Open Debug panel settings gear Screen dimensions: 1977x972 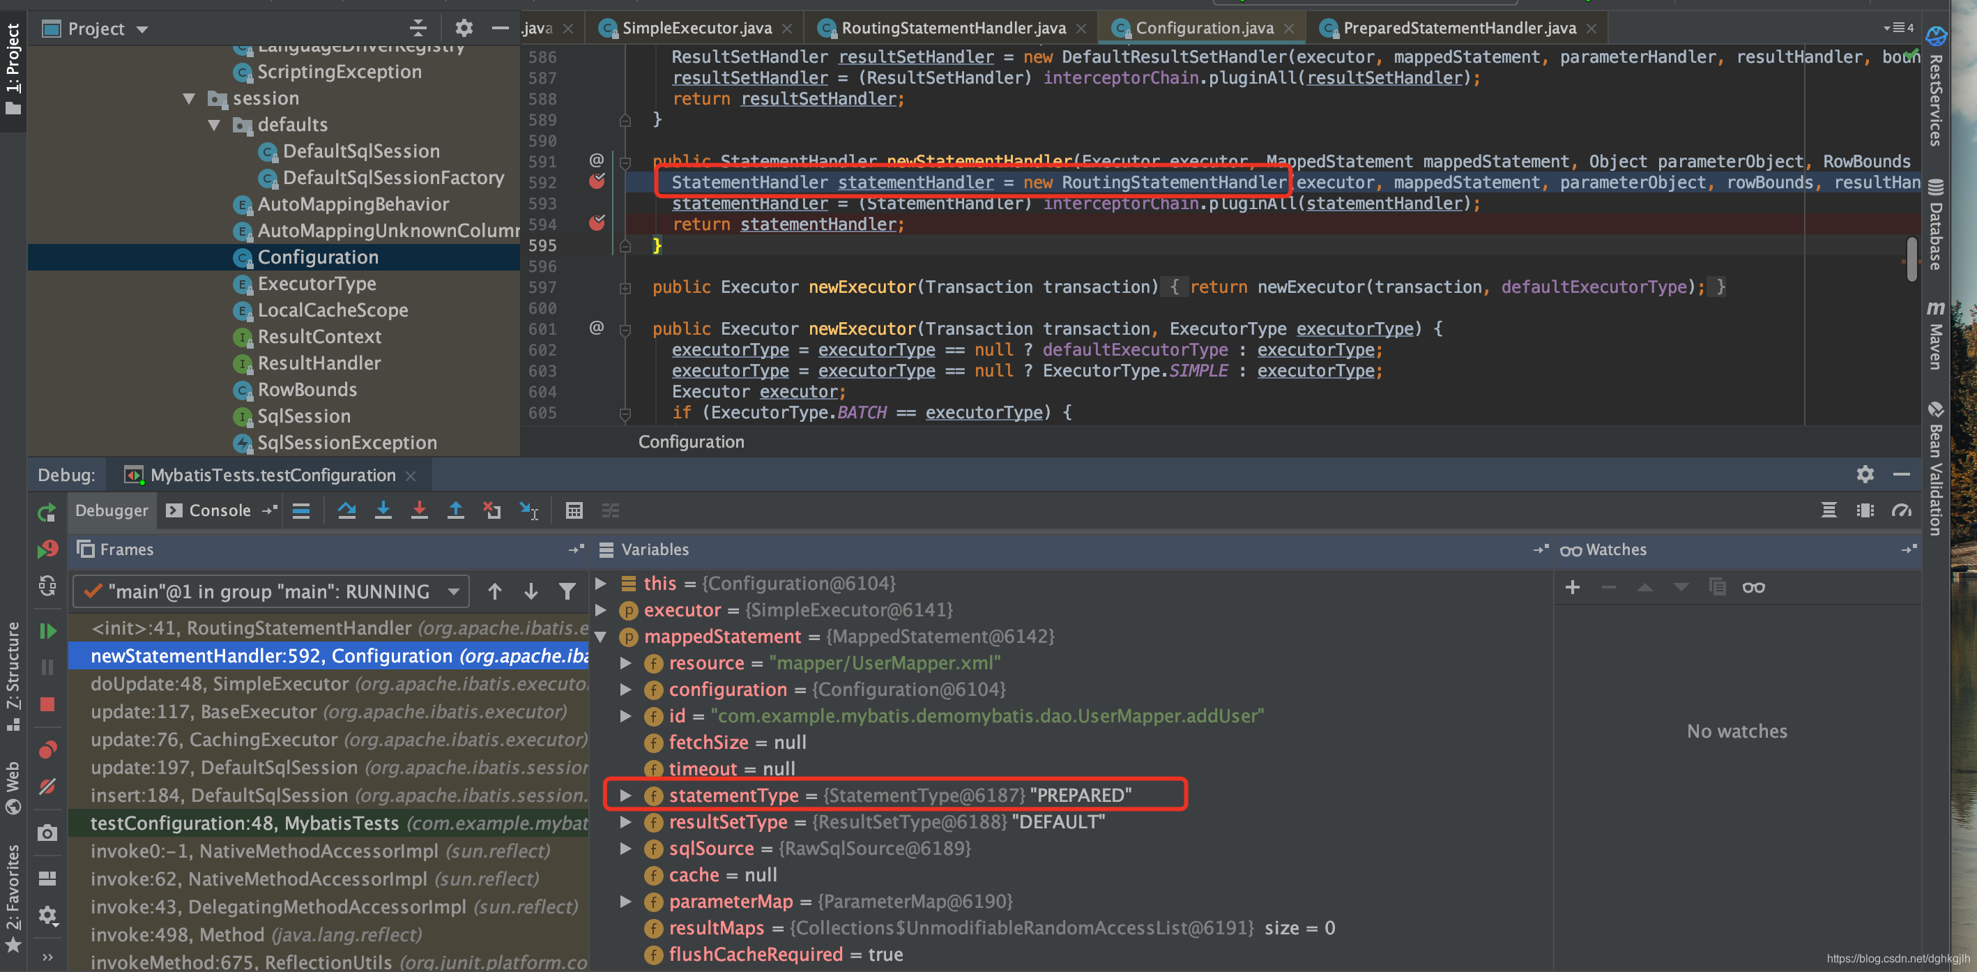1865,474
